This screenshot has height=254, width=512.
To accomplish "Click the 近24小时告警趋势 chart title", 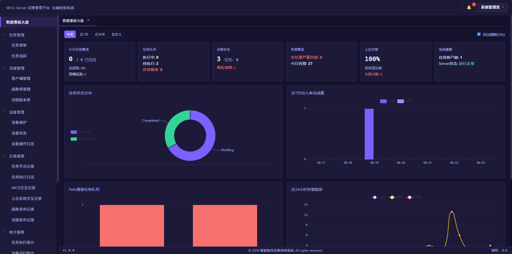I will click(307, 189).
